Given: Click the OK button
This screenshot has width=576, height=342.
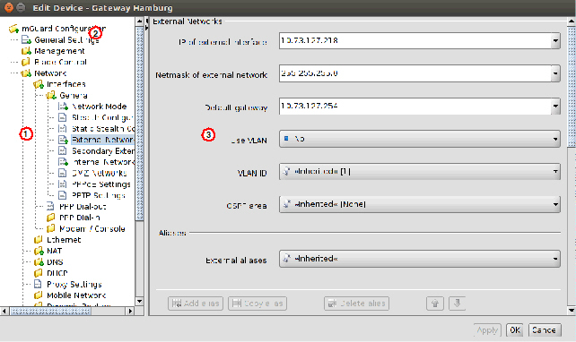Looking at the screenshot, I should 515,330.
